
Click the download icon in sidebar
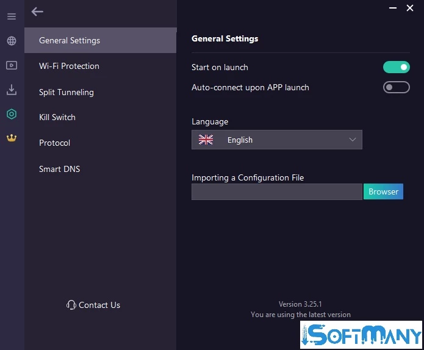point(12,90)
